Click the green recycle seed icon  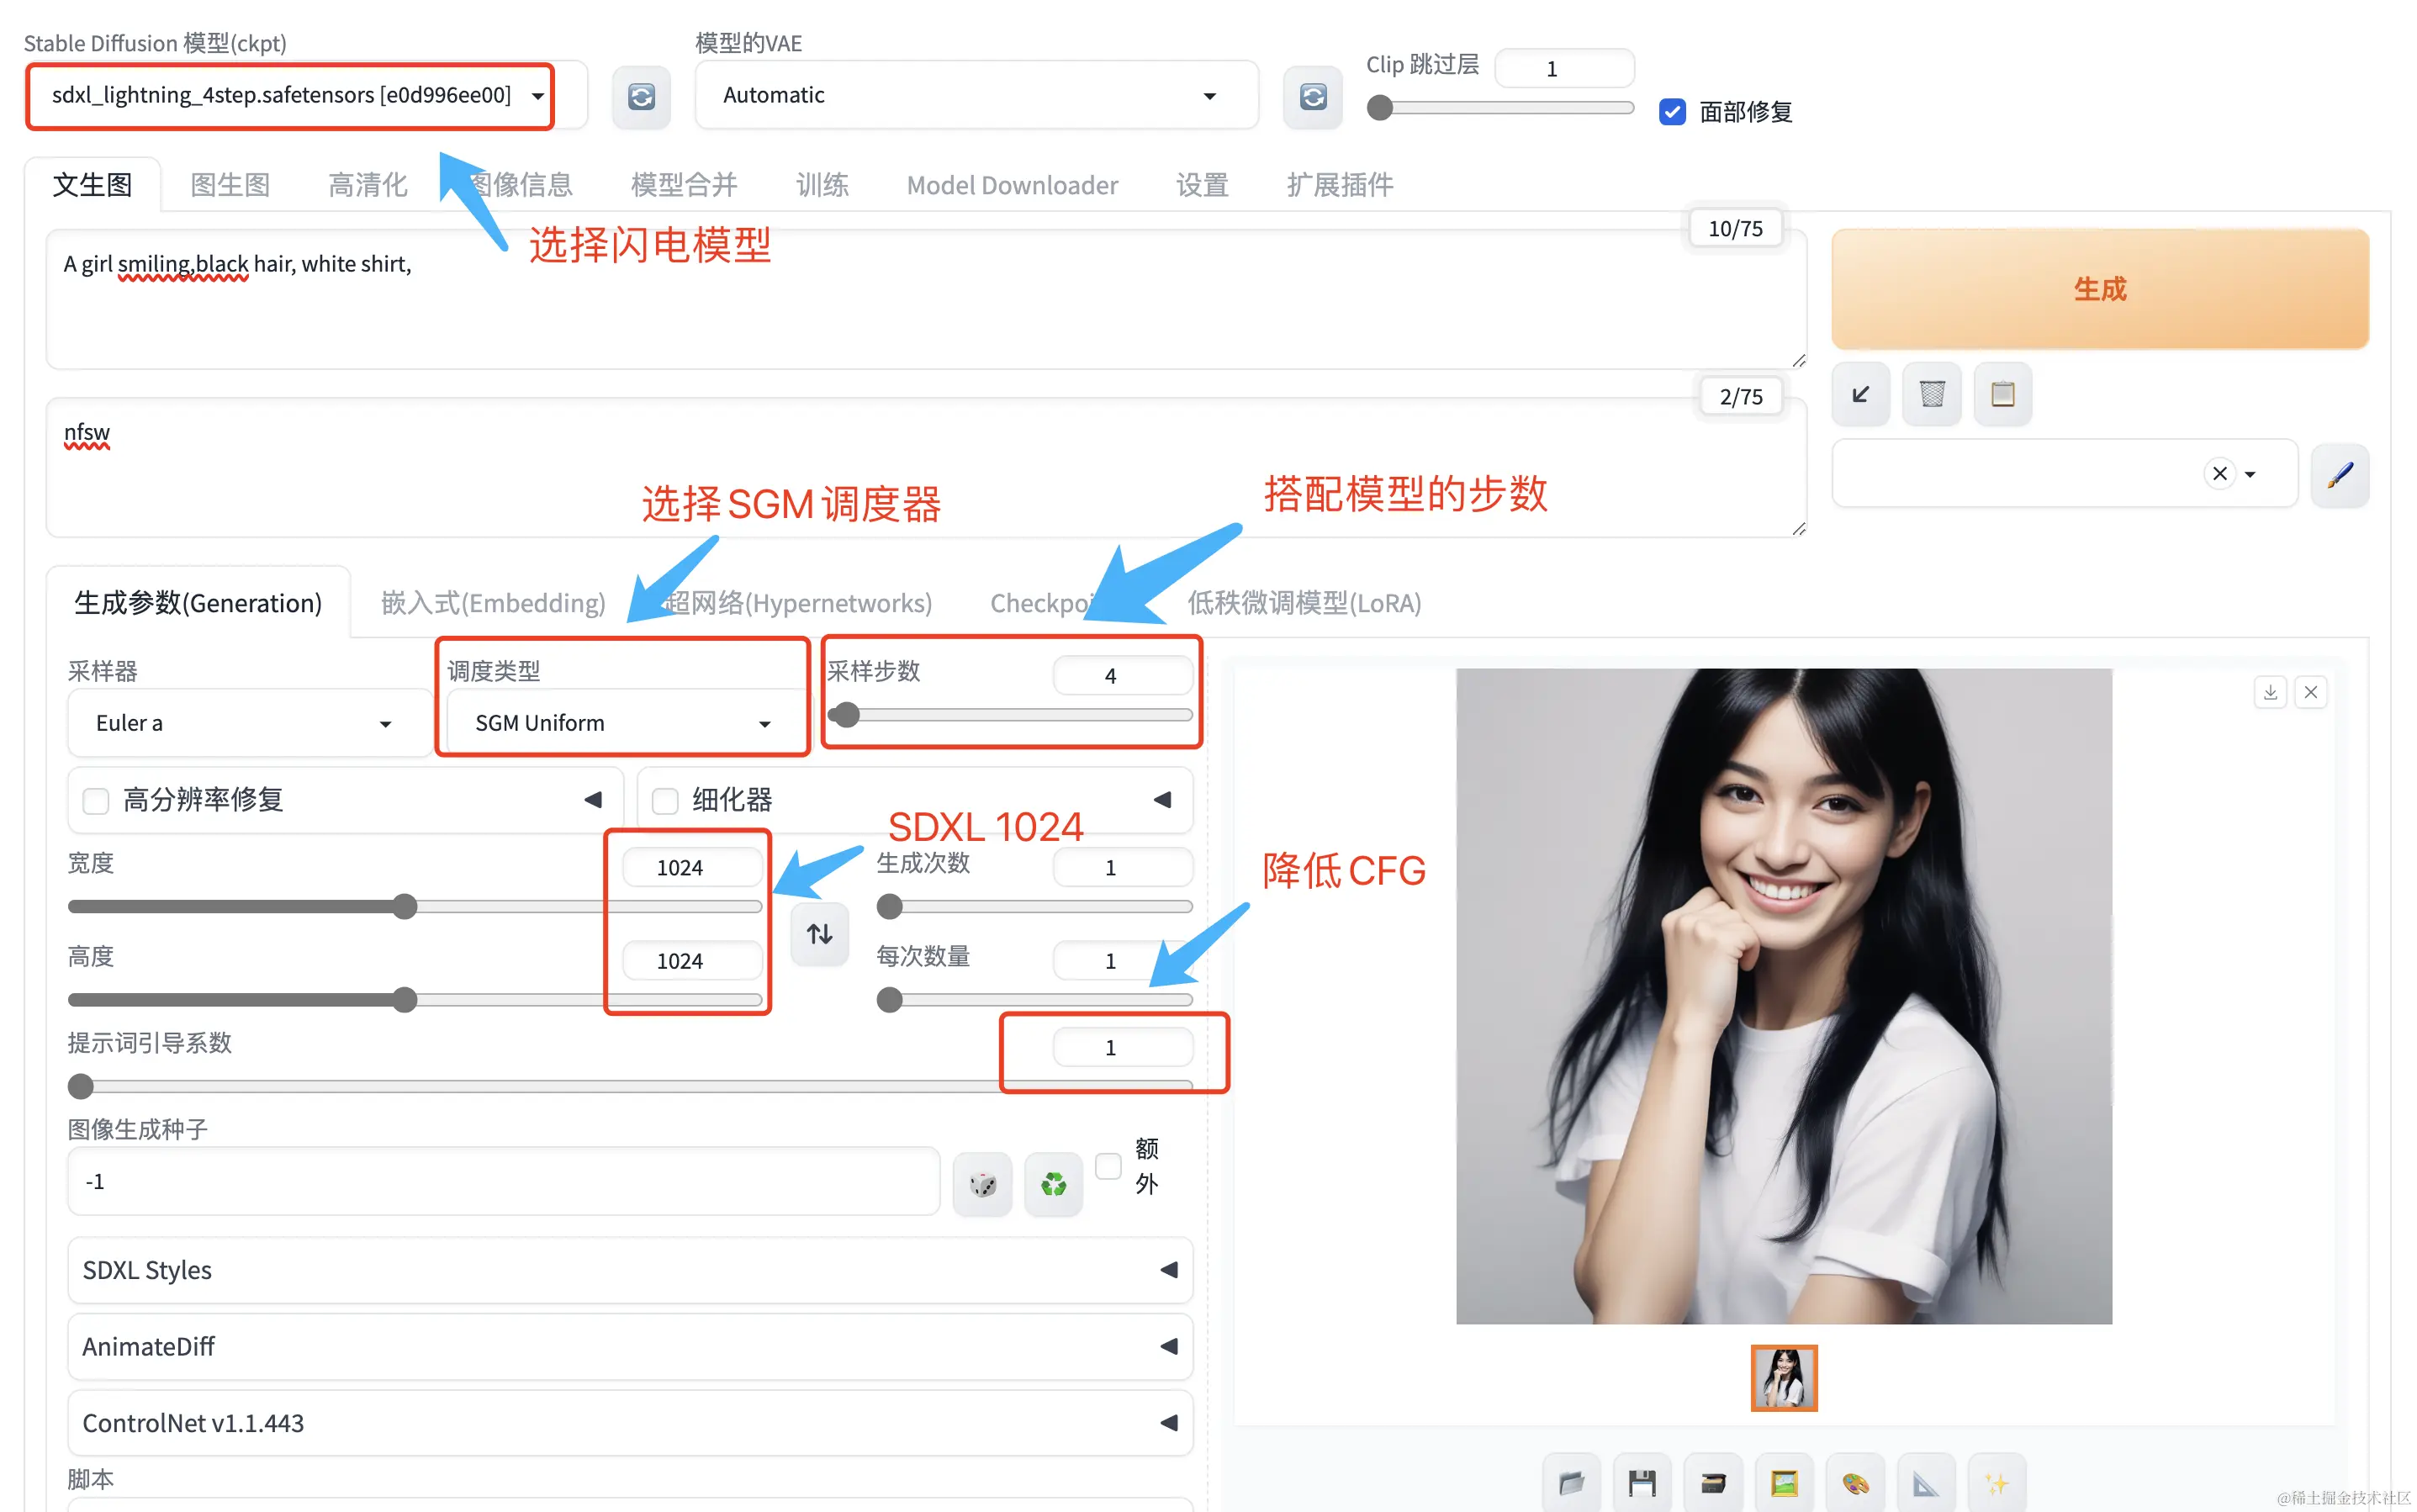[x=1053, y=1184]
